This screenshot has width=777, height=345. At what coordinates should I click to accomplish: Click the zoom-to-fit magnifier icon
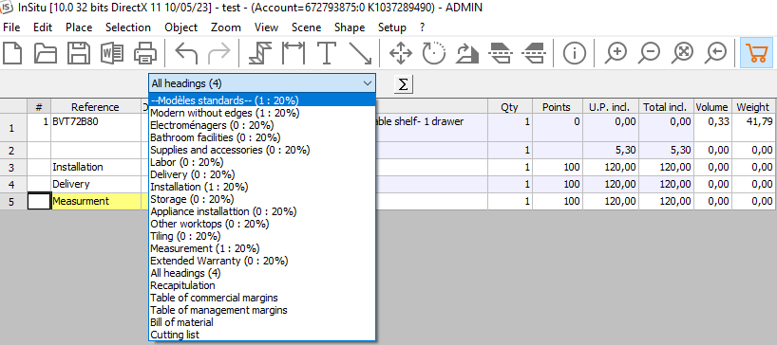682,52
